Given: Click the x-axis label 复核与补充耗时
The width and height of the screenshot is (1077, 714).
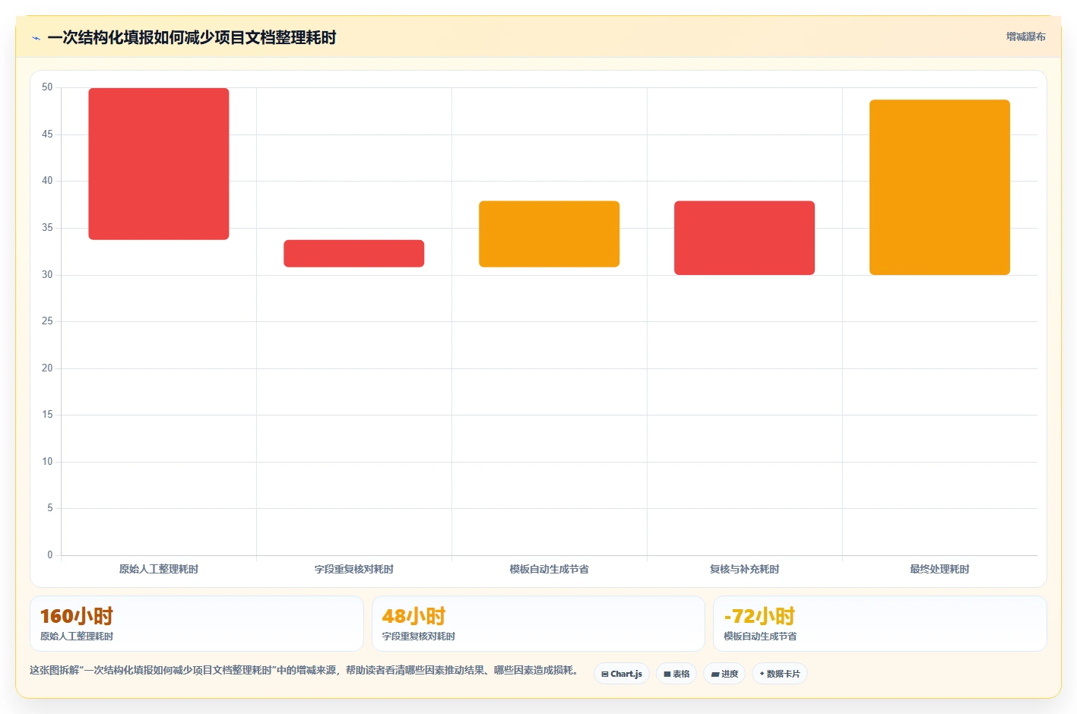Looking at the screenshot, I should (x=745, y=569).
